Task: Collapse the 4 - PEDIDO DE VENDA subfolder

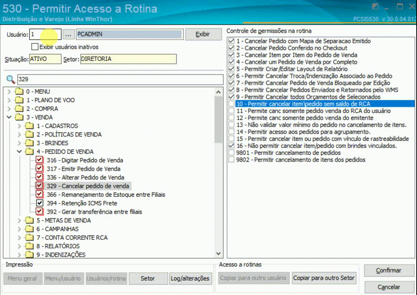Action: [x=19, y=151]
